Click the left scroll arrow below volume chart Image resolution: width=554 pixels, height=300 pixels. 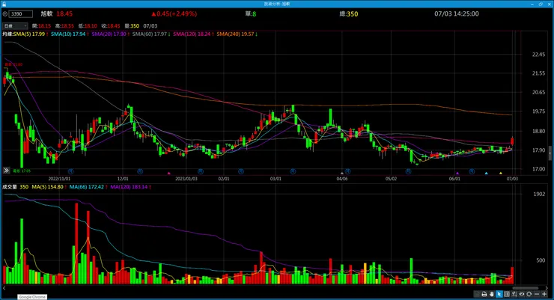[x=4, y=288]
